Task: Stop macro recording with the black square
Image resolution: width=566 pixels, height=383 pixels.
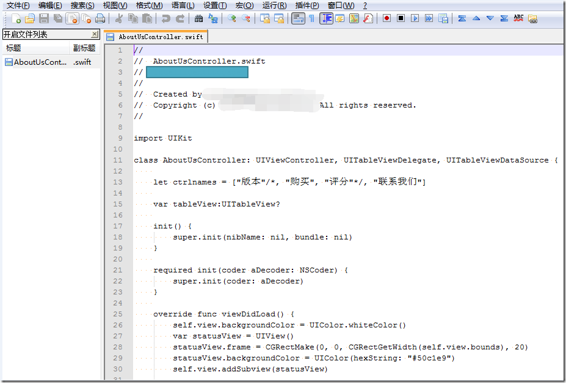Action: point(401,18)
